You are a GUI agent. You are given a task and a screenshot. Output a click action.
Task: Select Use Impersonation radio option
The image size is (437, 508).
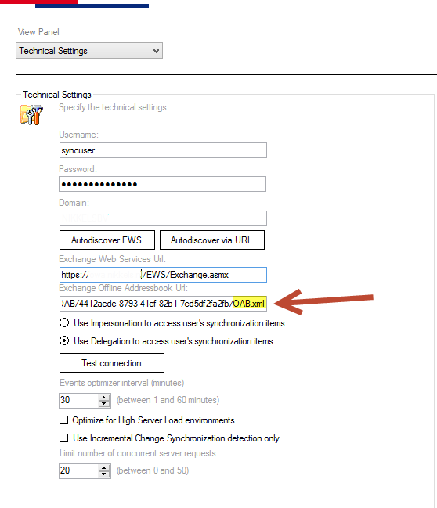[x=64, y=322]
